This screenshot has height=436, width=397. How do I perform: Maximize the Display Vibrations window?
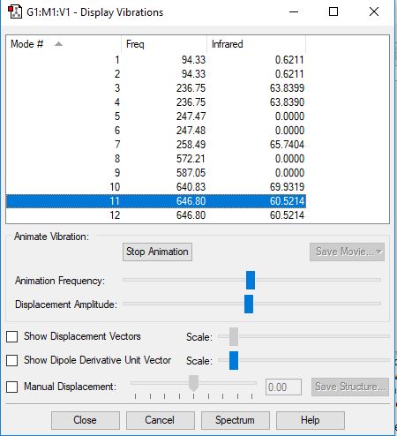(333, 11)
